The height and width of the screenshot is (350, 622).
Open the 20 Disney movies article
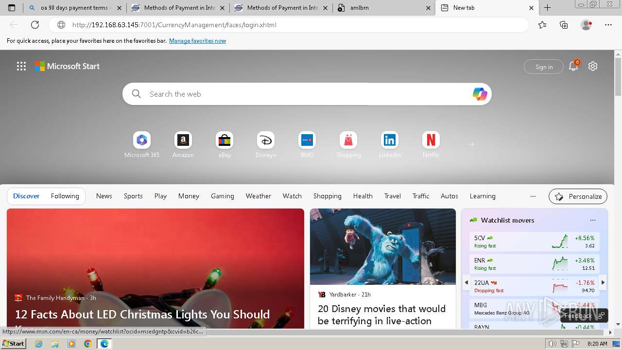click(381, 315)
